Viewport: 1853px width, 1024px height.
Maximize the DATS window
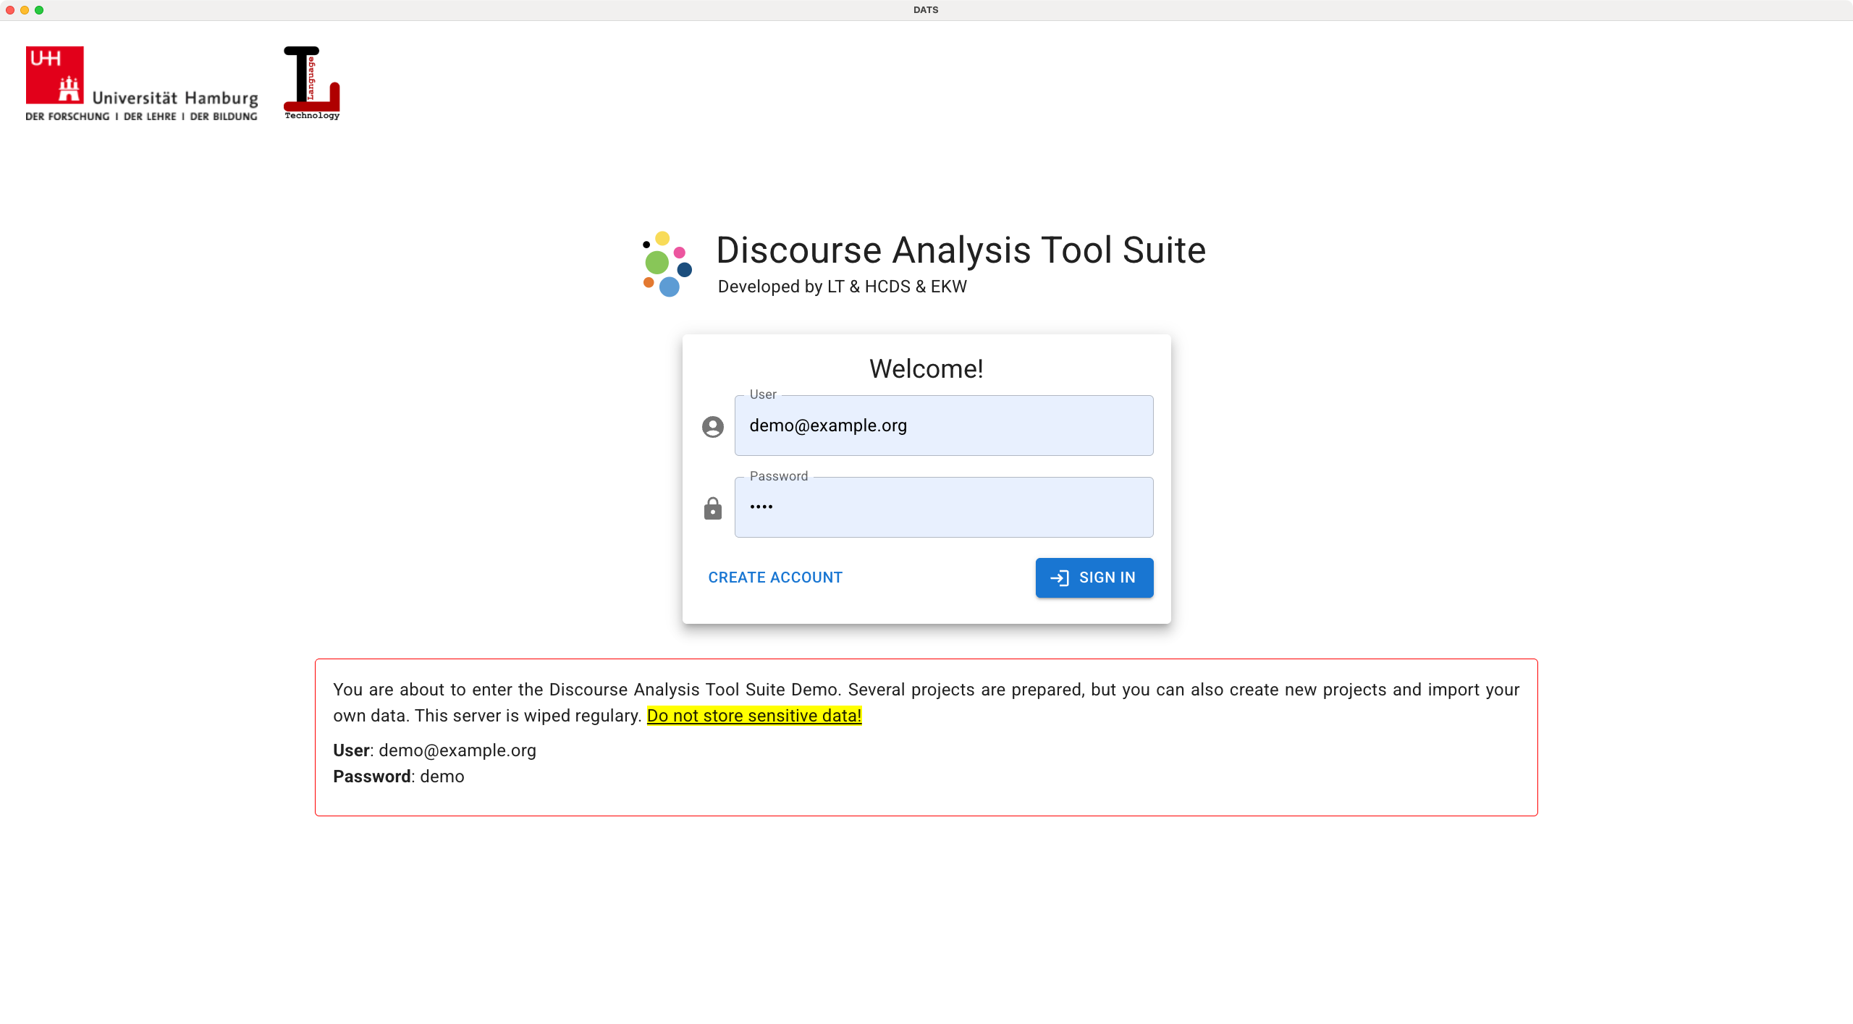tap(39, 10)
